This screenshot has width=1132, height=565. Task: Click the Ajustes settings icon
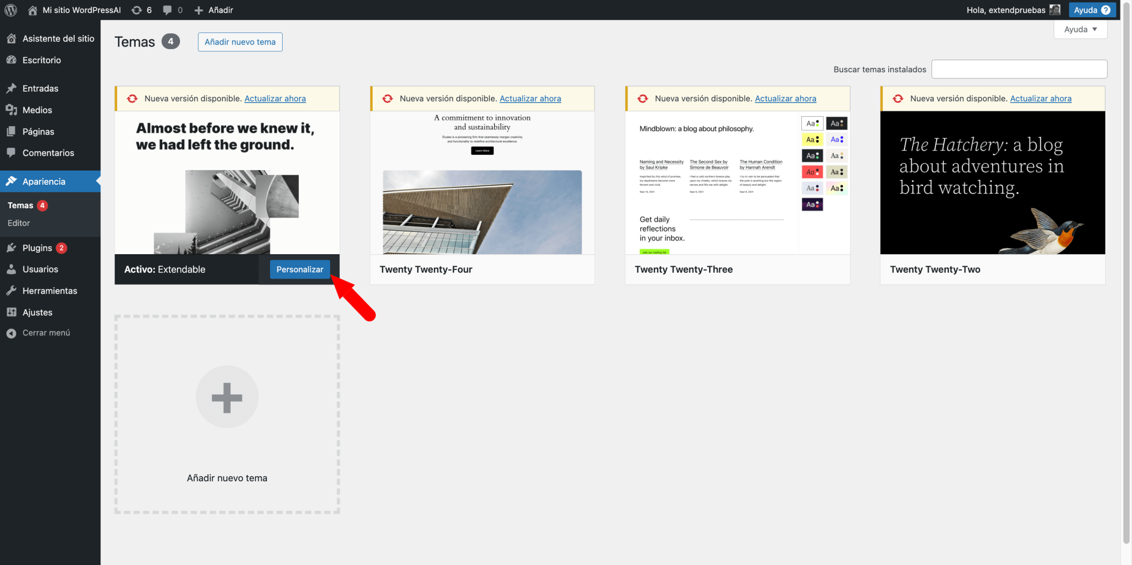(x=11, y=312)
